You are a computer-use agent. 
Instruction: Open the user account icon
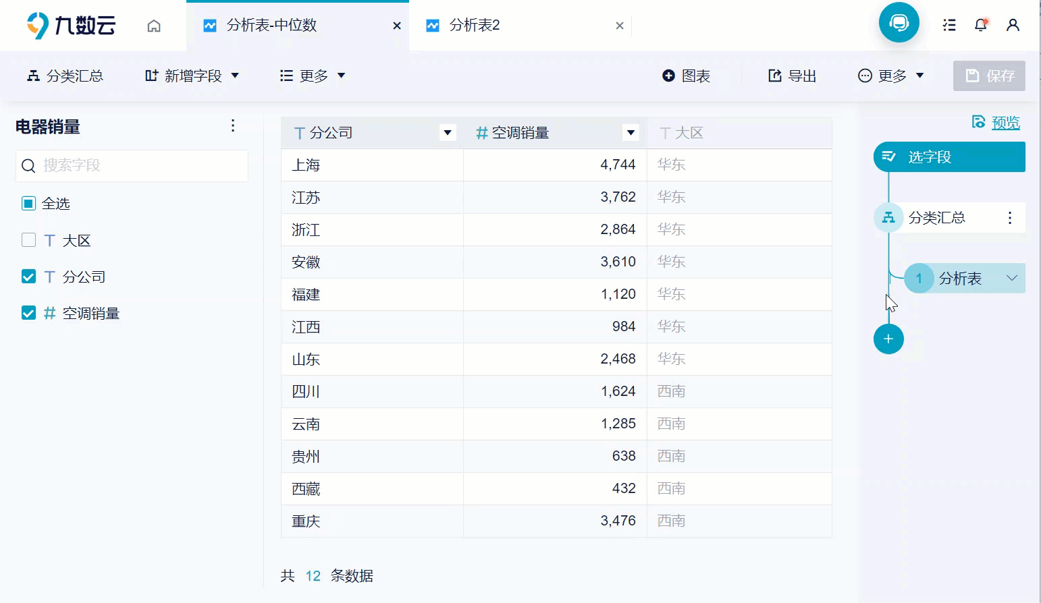click(1013, 25)
